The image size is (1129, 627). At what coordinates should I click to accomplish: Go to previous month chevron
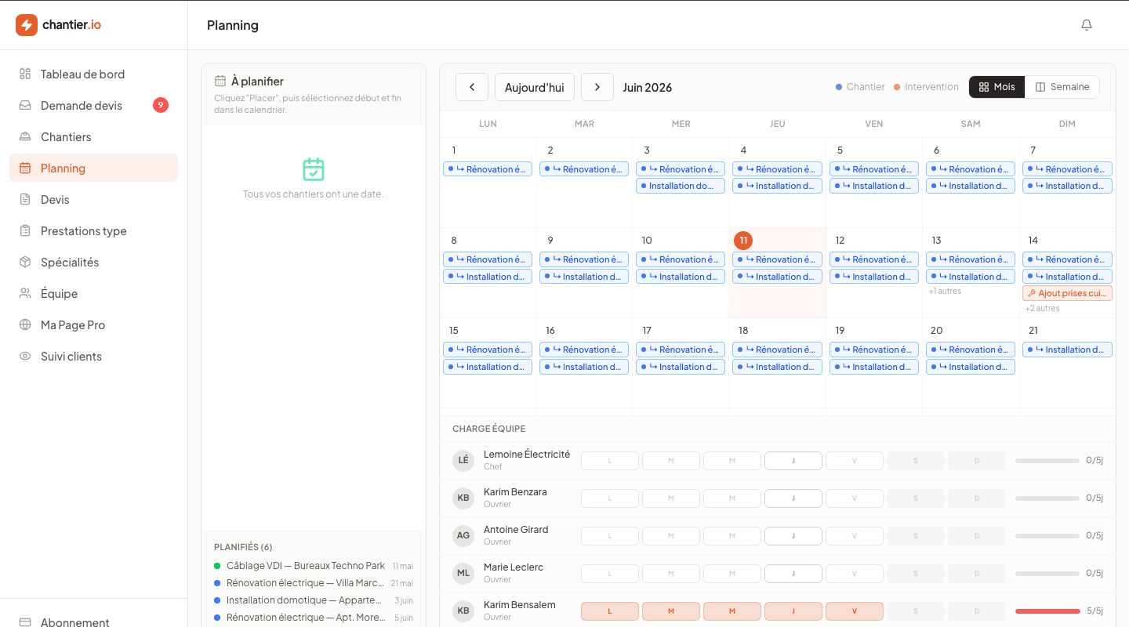point(472,87)
